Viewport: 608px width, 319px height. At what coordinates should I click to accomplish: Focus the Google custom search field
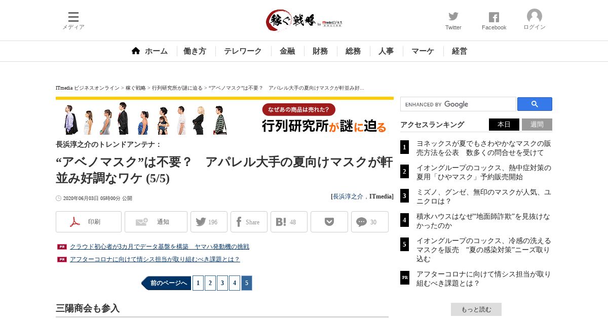[x=458, y=104]
